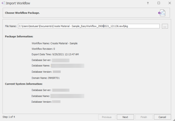Click the Cancel button

162,117
